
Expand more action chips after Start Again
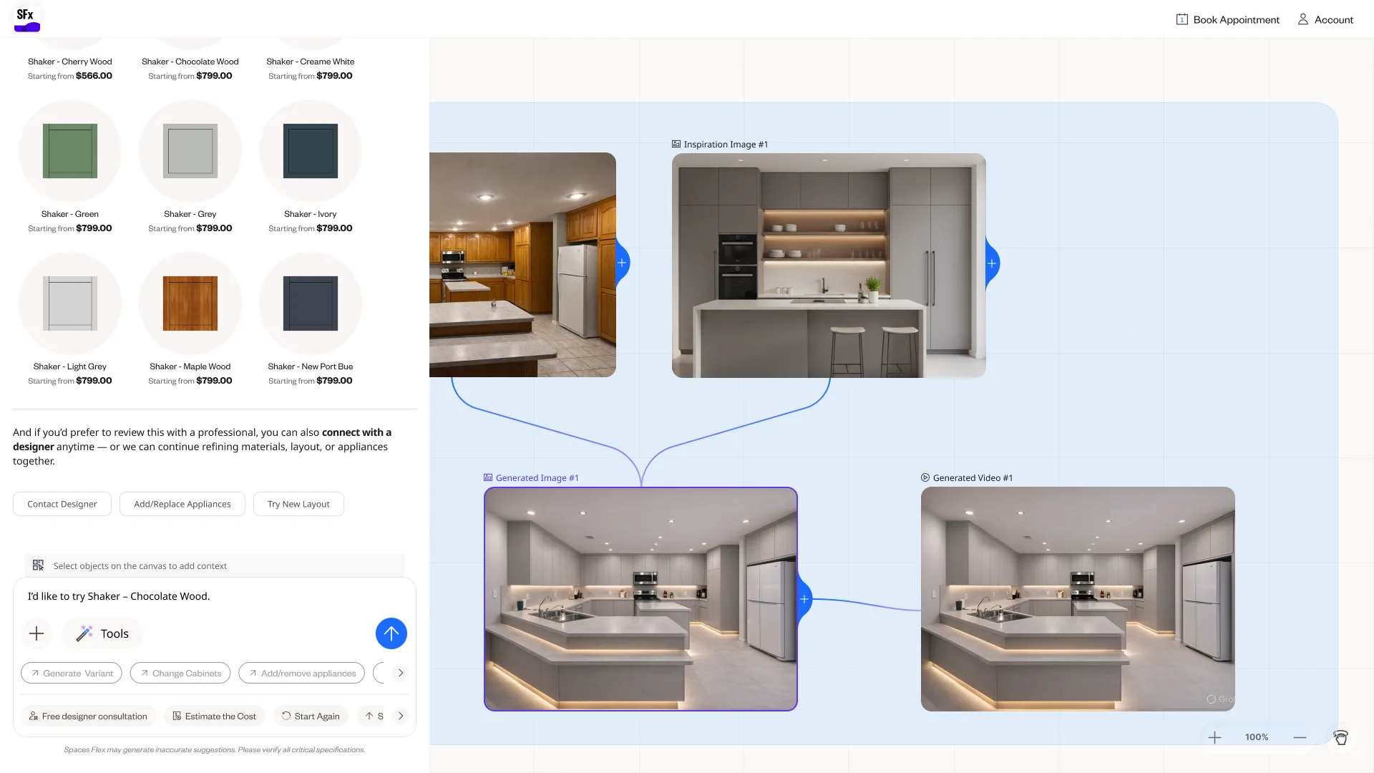pyautogui.click(x=401, y=716)
